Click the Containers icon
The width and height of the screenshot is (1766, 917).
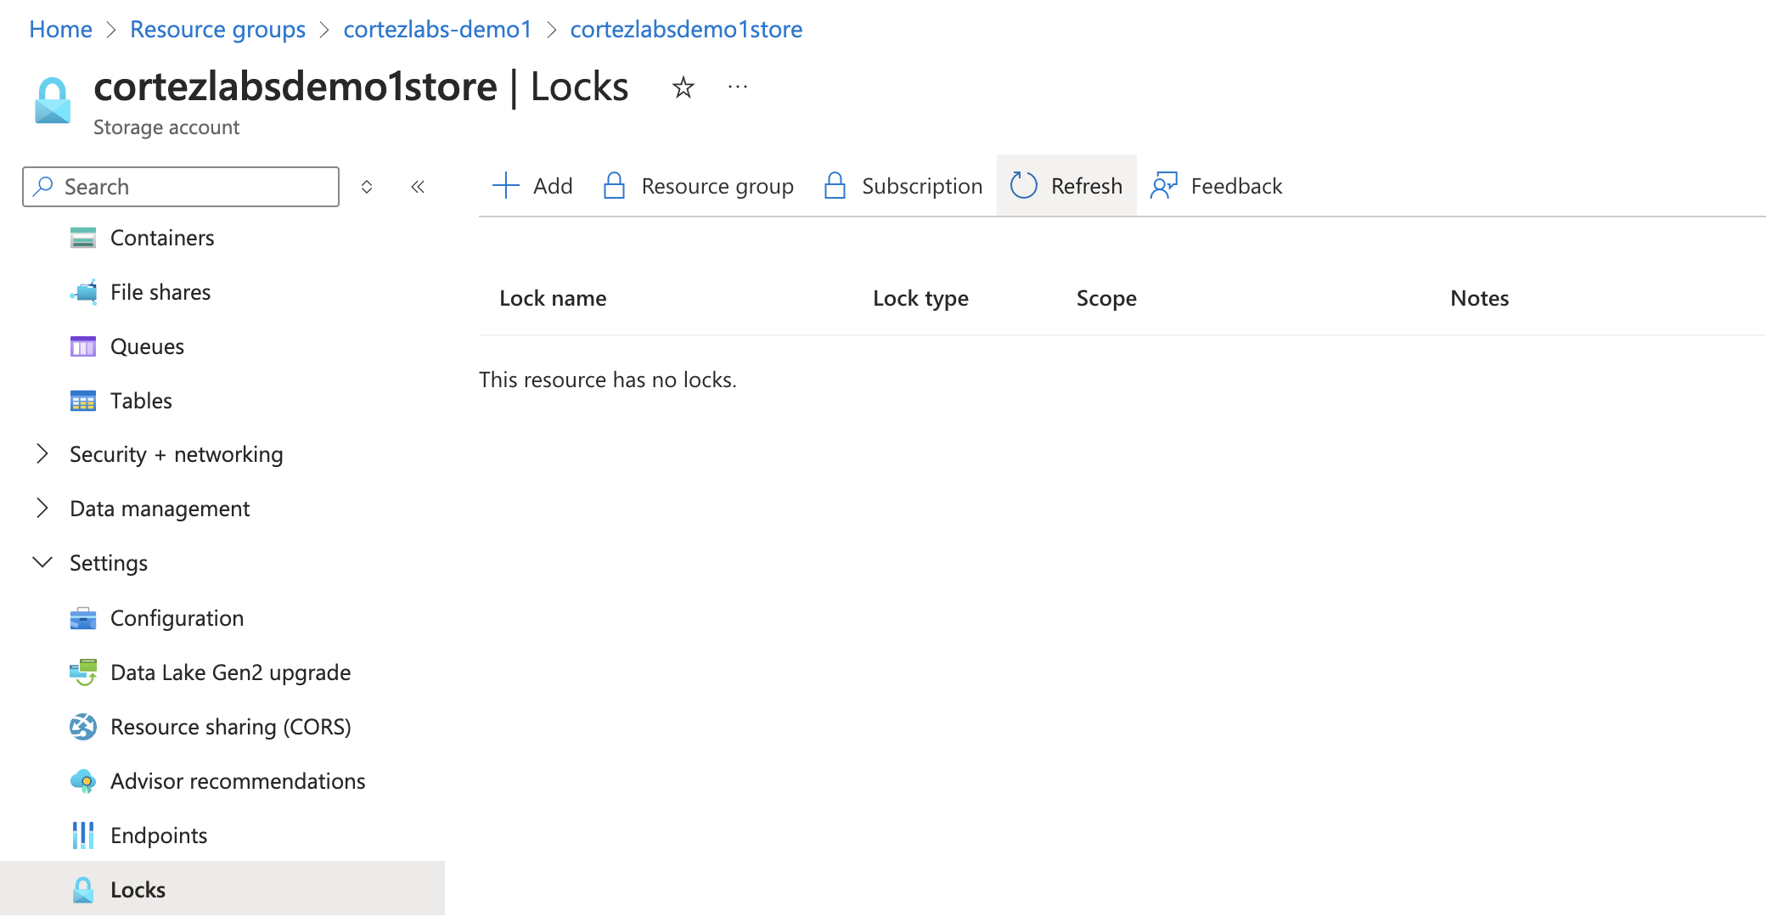(83, 238)
